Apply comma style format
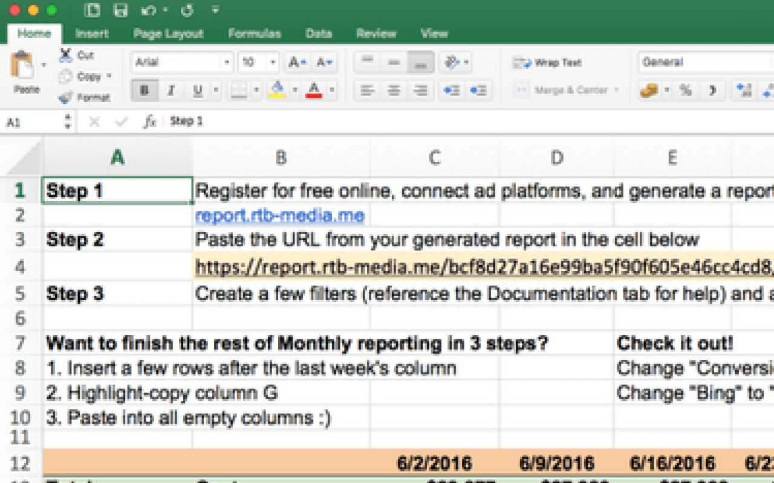 712,91
